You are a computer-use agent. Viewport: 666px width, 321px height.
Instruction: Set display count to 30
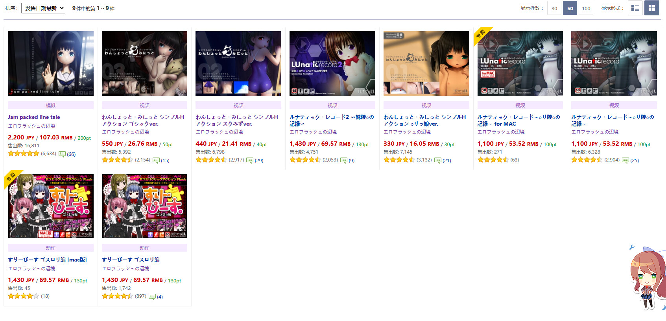tap(554, 8)
